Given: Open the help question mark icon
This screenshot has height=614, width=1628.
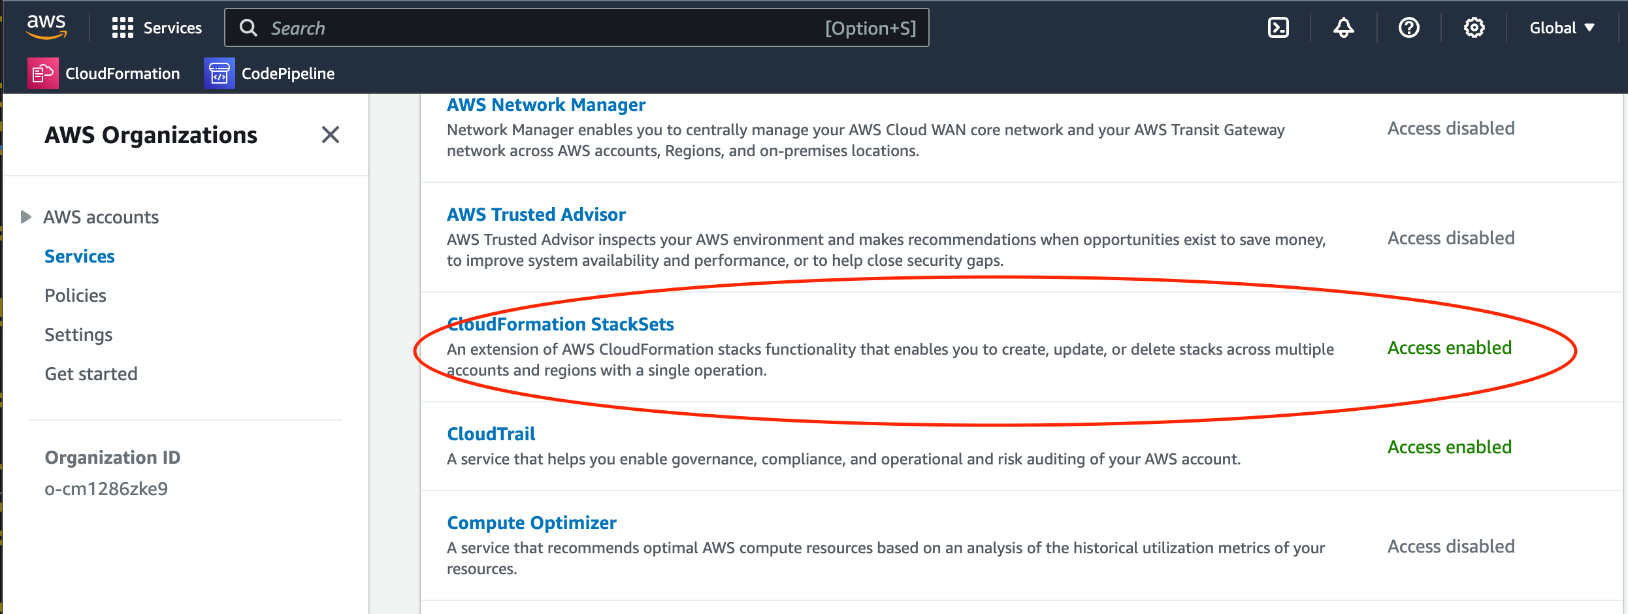Looking at the screenshot, I should tap(1408, 28).
